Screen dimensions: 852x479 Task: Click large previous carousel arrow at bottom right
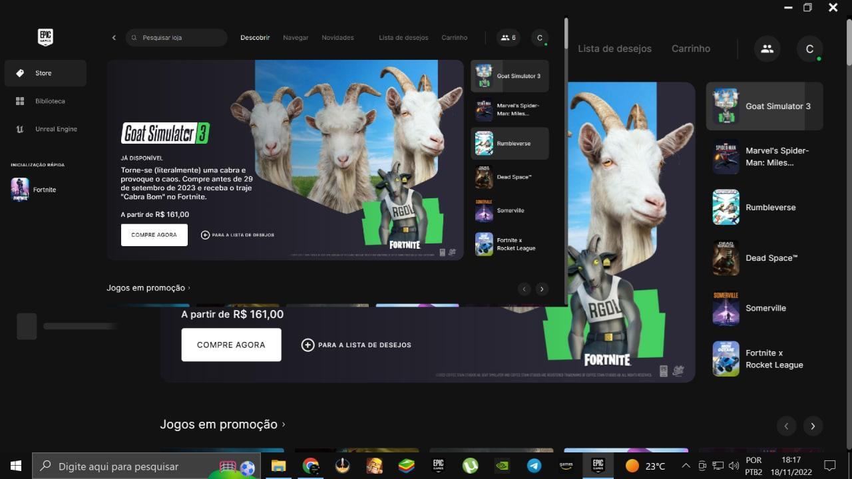click(786, 426)
